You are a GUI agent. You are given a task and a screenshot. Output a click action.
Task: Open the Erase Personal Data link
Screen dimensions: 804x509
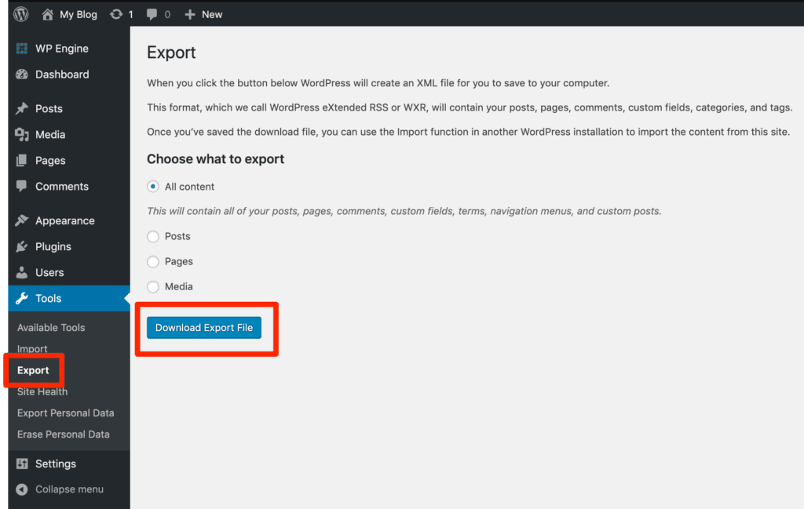click(x=64, y=434)
